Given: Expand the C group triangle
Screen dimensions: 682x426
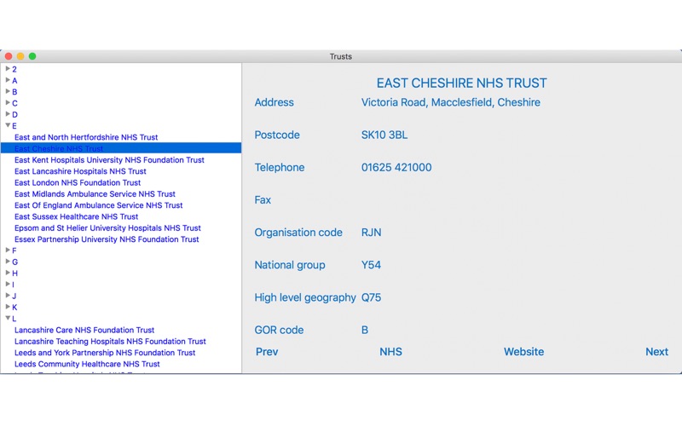Looking at the screenshot, I should (x=8, y=102).
